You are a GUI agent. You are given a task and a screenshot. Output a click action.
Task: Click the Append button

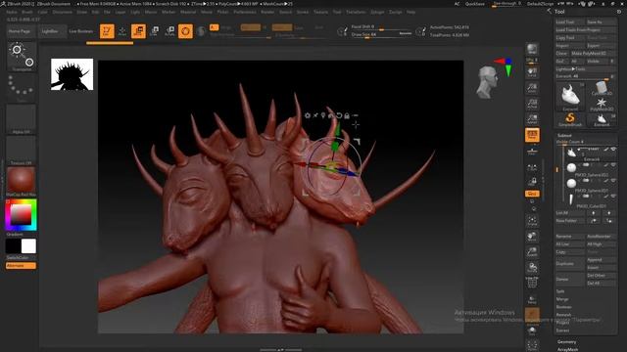tap(601, 260)
